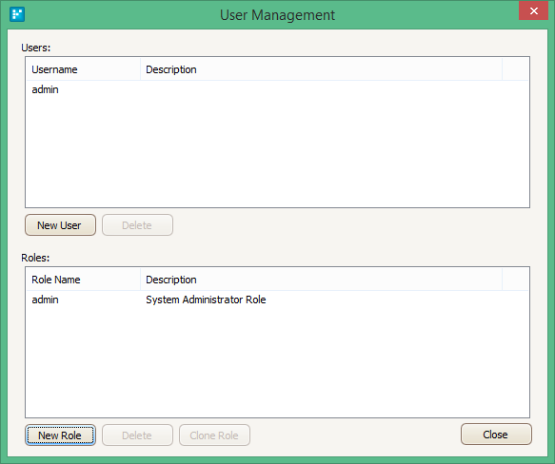Close the User Management window with X
Screen dimensions: 555x464
(x=533, y=11)
